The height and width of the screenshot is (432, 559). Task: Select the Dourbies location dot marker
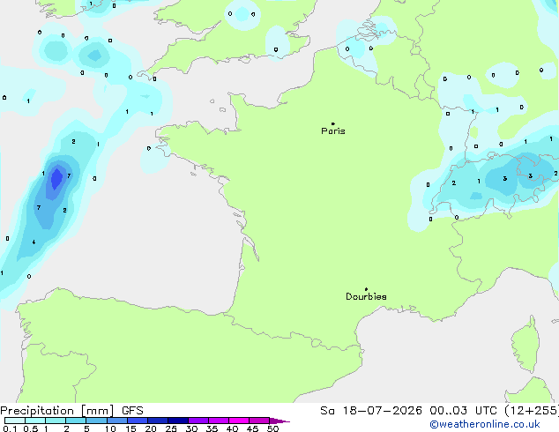(366, 289)
